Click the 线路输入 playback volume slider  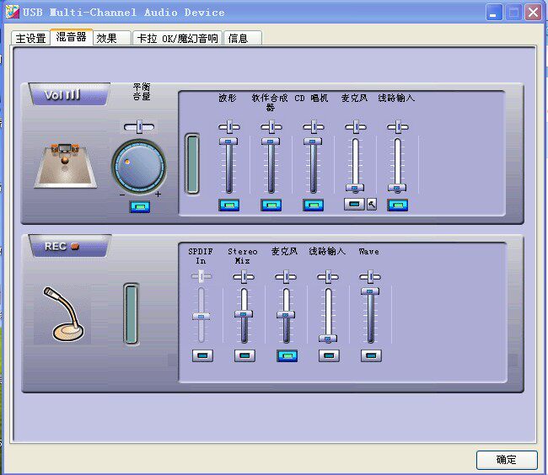pyautogui.click(x=397, y=165)
